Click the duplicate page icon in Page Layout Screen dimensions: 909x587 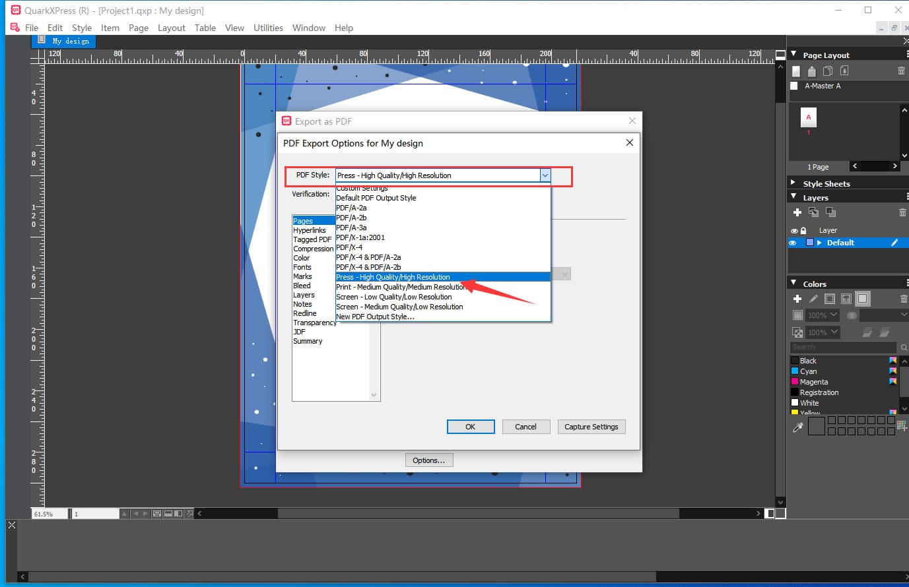point(827,71)
